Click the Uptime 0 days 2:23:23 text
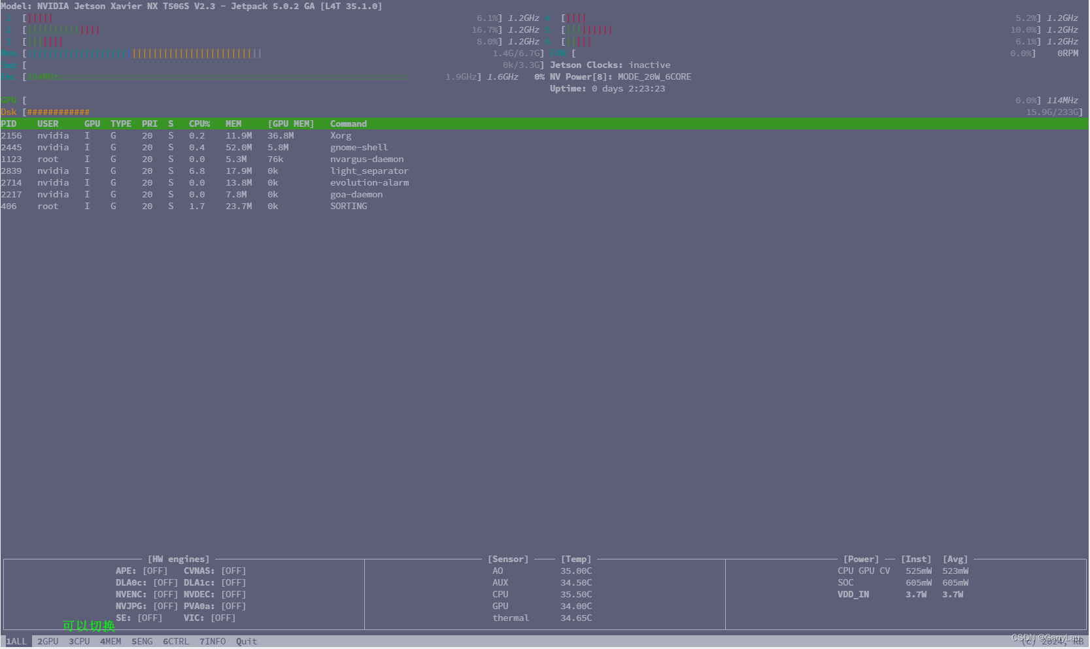Viewport: 1090px width, 649px height. (x=607, y=88)
